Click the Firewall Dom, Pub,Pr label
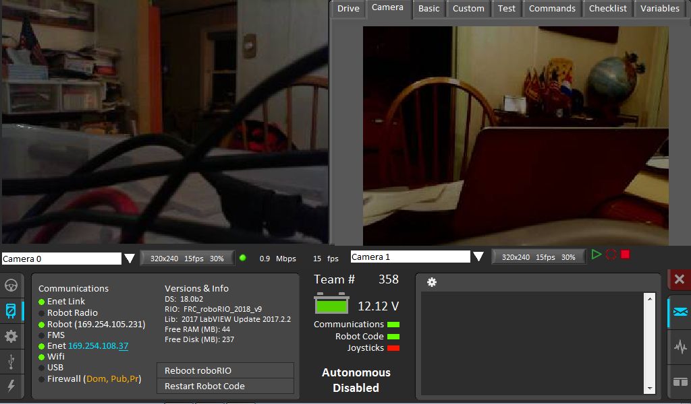 click(94, 379)
